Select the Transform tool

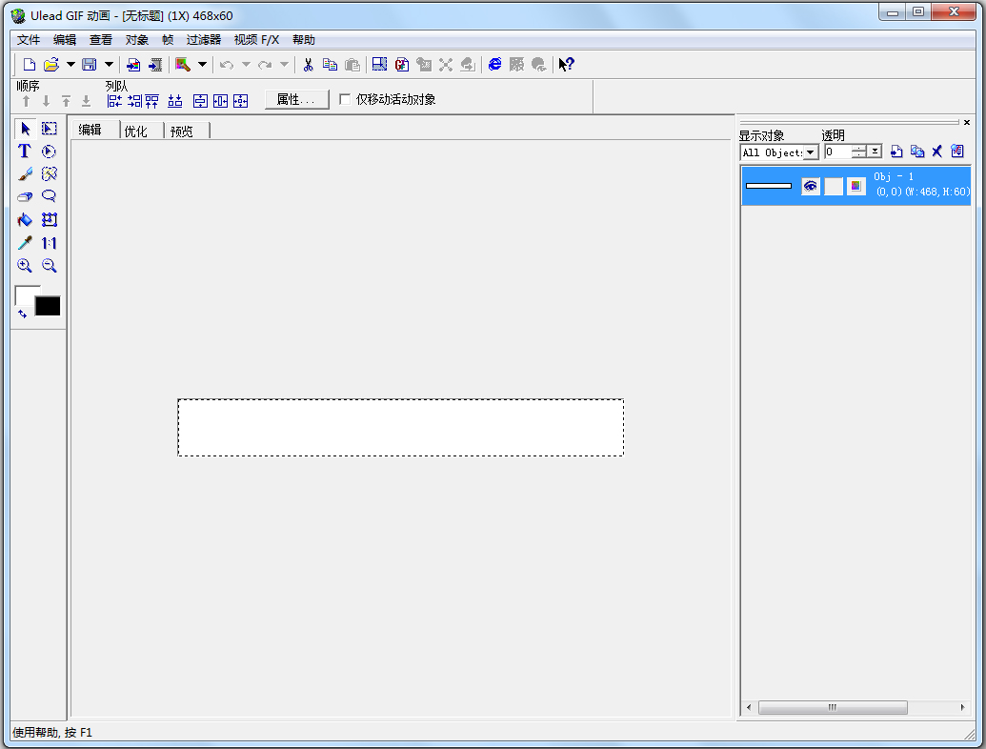(49, 220)
